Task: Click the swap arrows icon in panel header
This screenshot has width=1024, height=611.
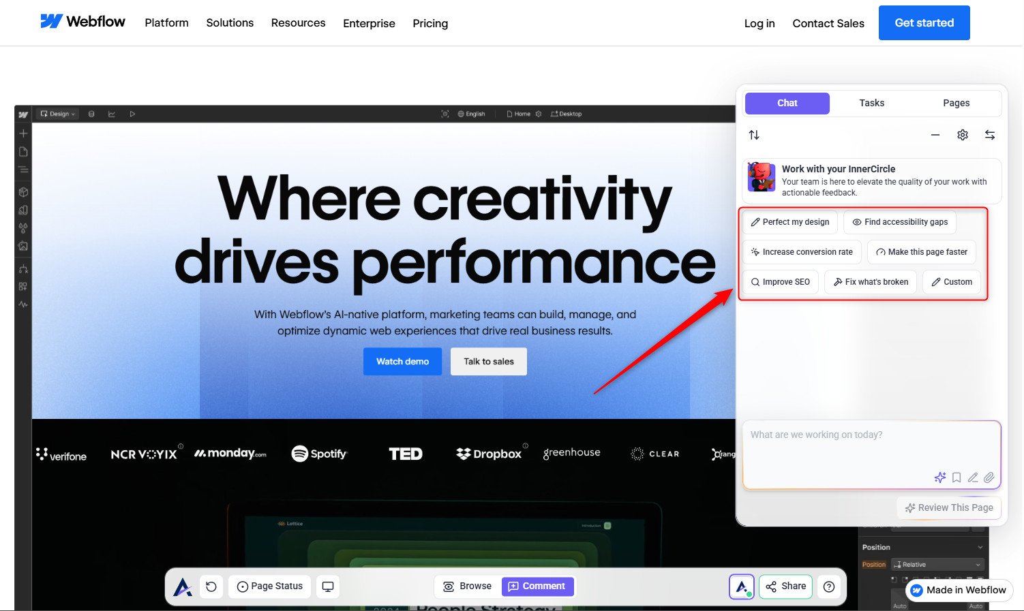Action: (x=989, y=135)
